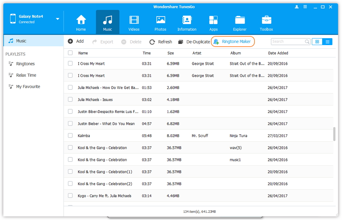This screenshot has width=342, height=220.
Task: Expand the Galaxy Note4 device dropdown
Action: point(58,19)
